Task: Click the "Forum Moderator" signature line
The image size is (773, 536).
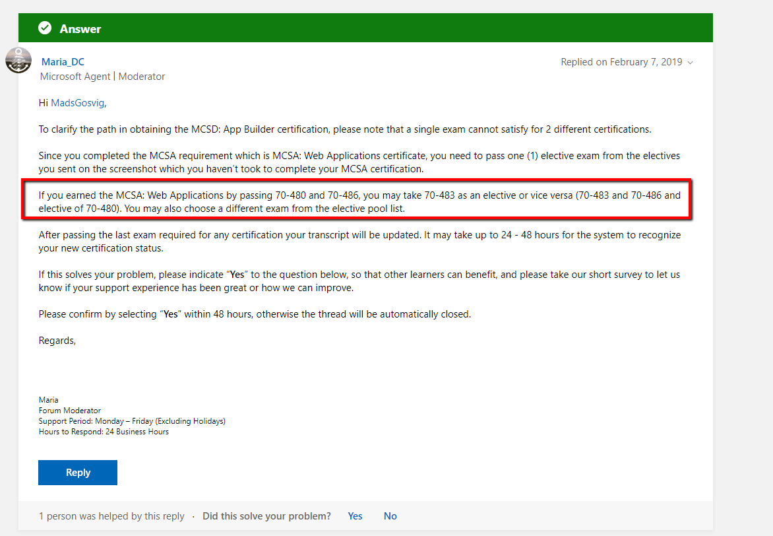Action: click(x=69, y=410)
